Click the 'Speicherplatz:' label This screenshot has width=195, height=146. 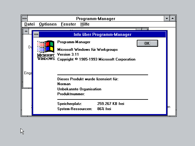click(x=69, y=103)
